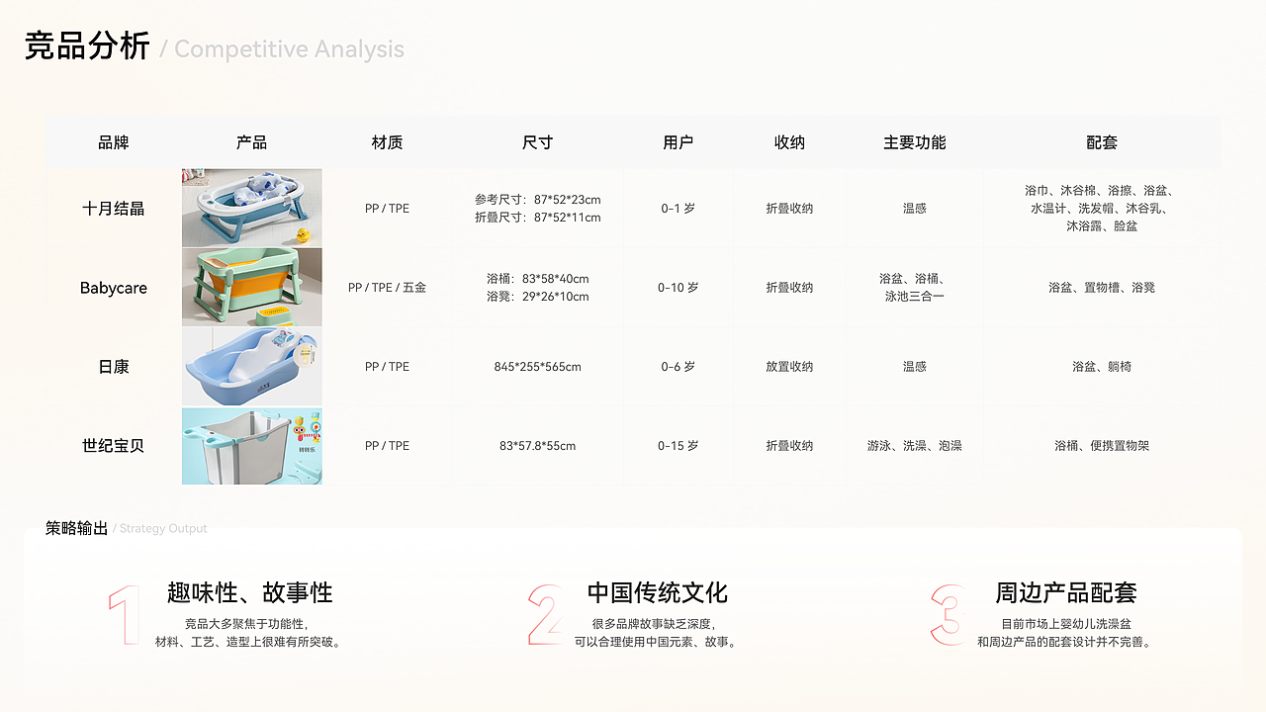This screenshot has width=1266, height=712.
Task: Click the 尺寸 column header
Action: (x=537, y=142)
